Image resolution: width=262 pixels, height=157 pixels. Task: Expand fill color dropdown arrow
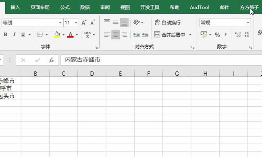[64, 35]
